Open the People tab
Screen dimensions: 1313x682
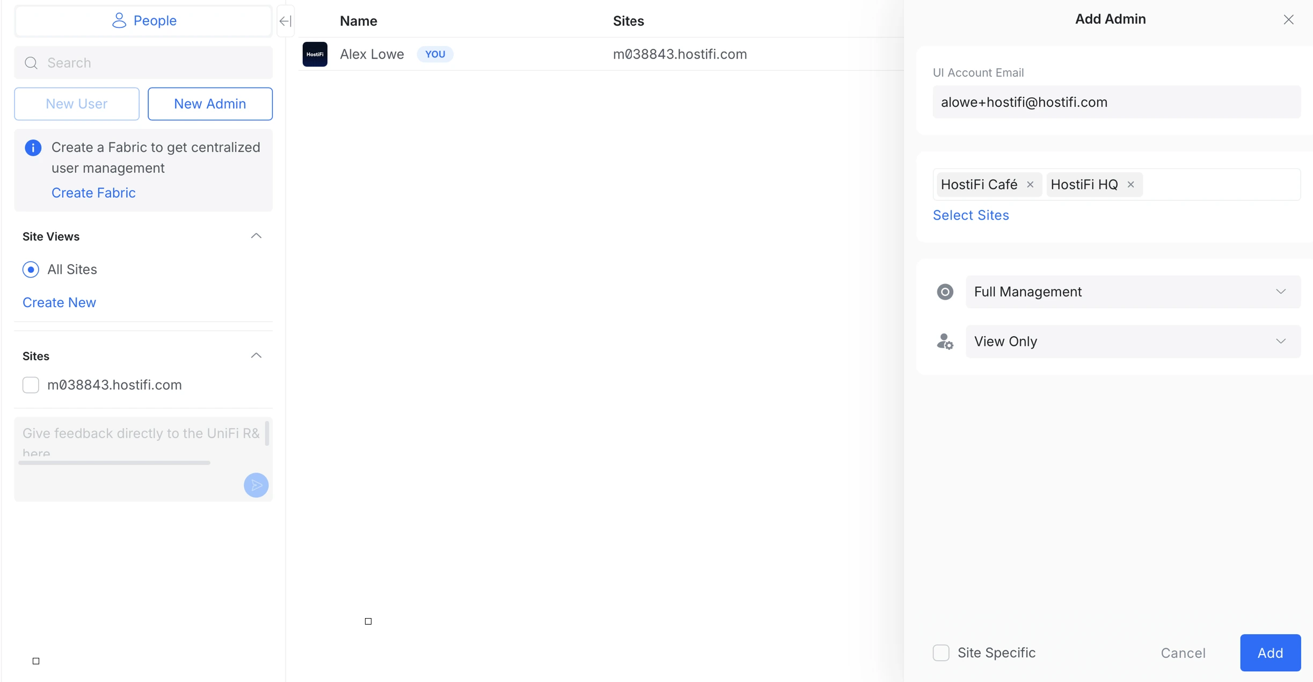143,20
